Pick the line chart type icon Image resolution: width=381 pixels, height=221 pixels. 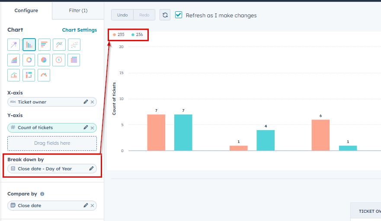point(59,45)
